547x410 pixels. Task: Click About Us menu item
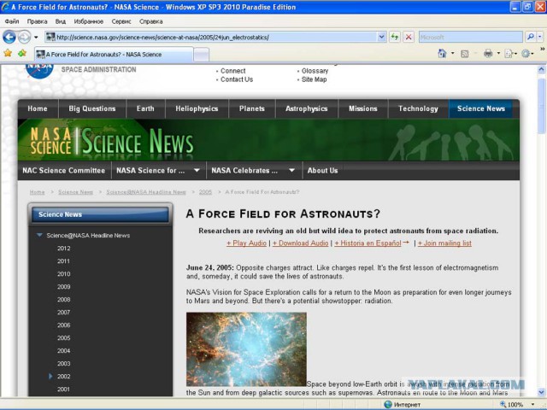point(322,171)
